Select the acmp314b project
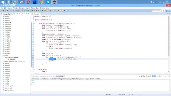This screenshot has height=96, width=171. 8,41
